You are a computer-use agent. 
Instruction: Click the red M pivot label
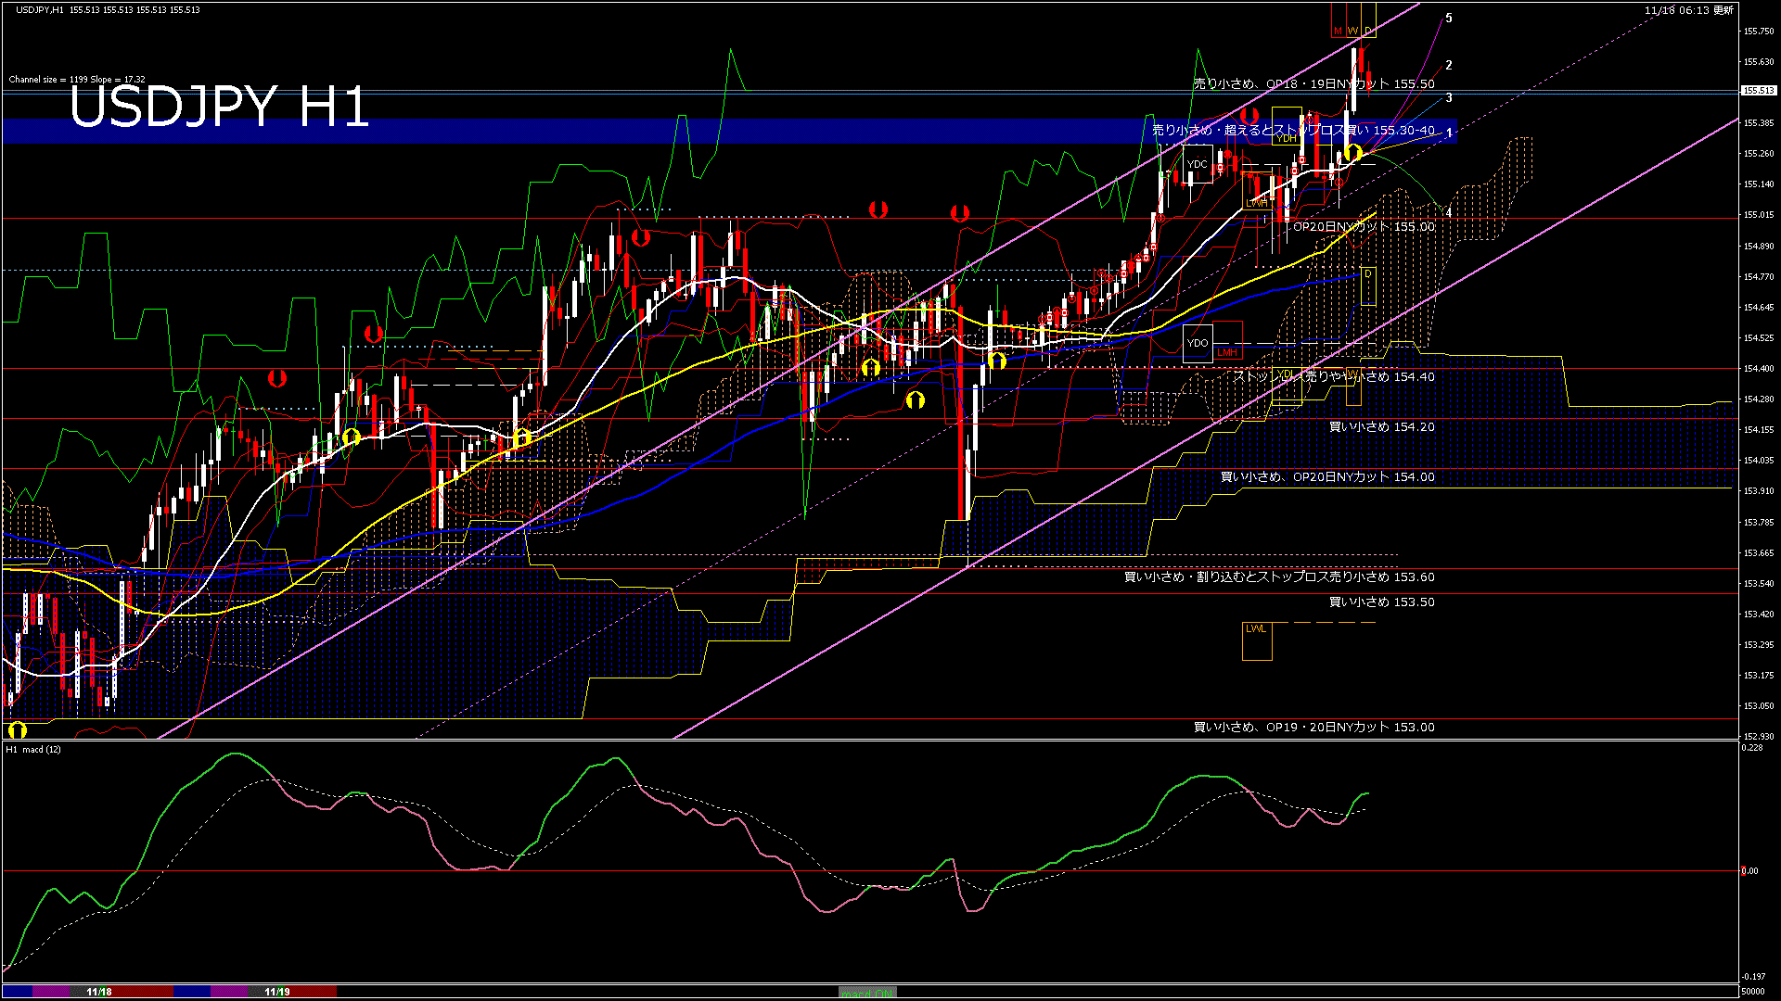pos(1338,32)
